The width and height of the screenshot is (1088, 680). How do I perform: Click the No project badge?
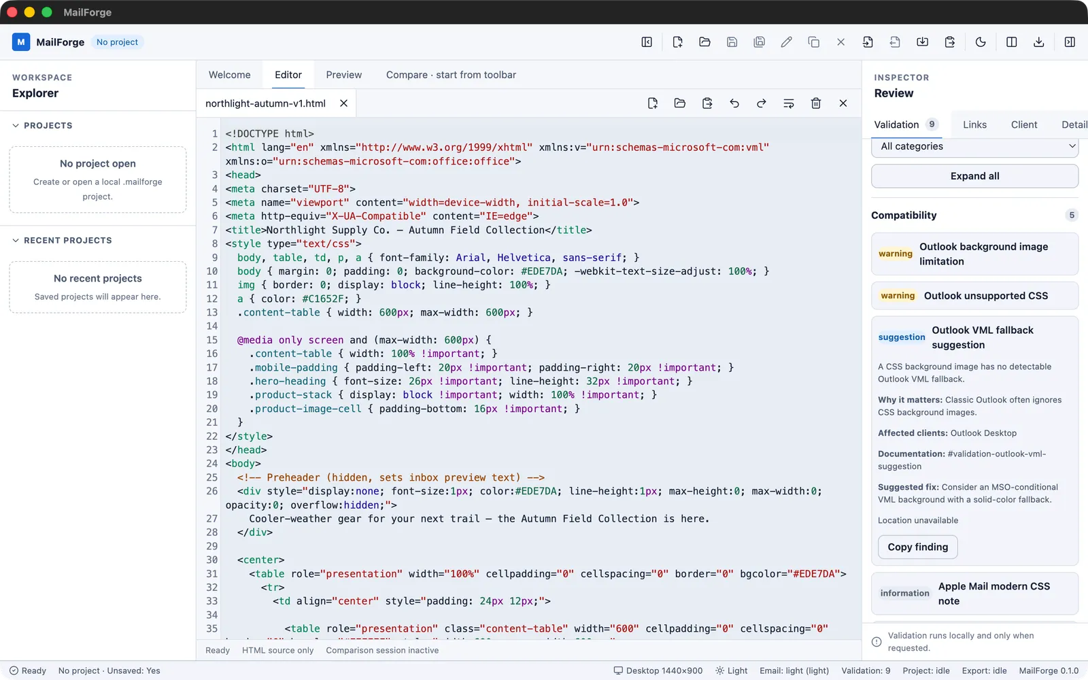click(x=117, y=42)
